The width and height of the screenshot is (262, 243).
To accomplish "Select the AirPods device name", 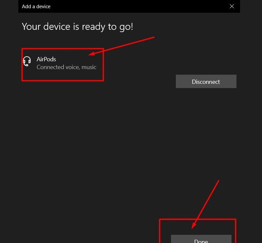I will (46, 59).
